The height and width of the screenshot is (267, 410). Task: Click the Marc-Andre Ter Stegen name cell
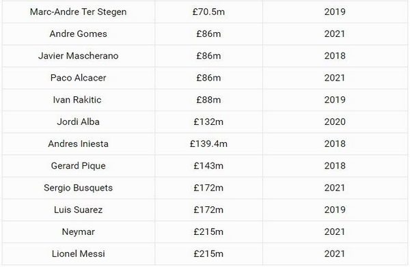click(78, 12)
